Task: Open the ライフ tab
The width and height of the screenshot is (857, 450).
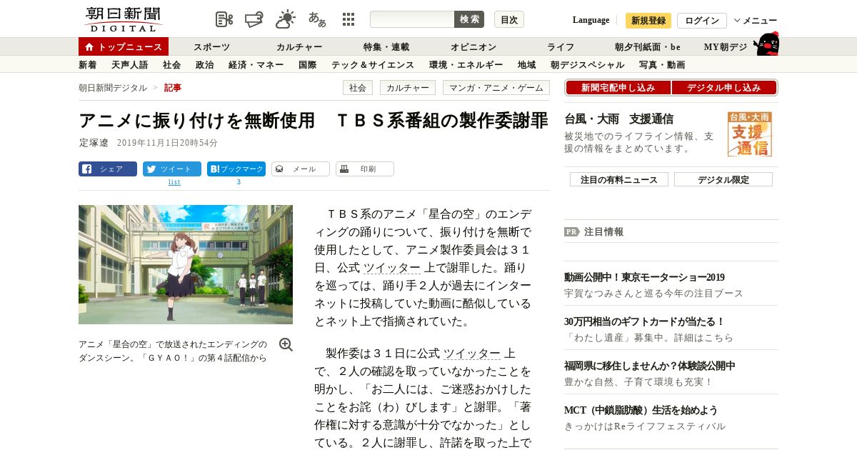Action: pyautogui.click(x=561, y=47)
